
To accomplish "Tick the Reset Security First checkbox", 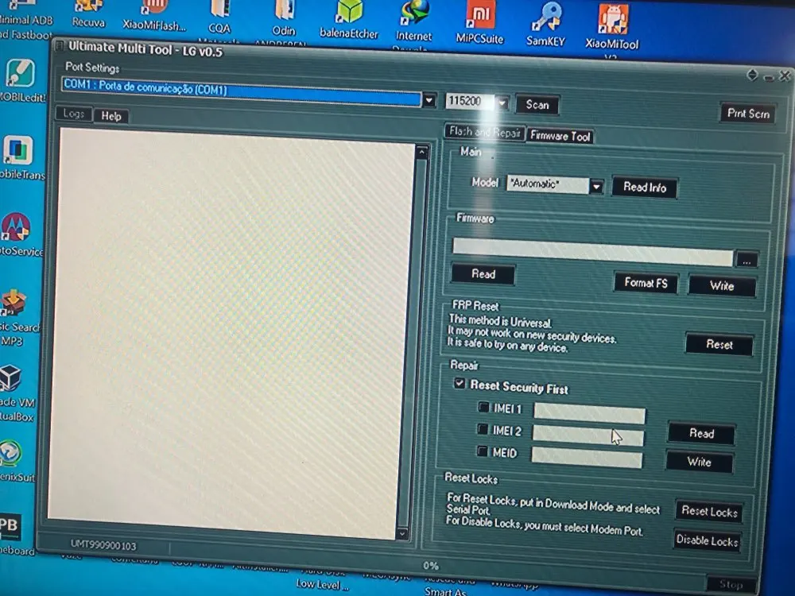I will 460,384.
